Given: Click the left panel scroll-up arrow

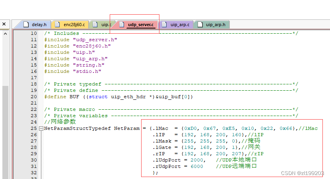Looking at the screenshot, I should [x=6, y=34].
